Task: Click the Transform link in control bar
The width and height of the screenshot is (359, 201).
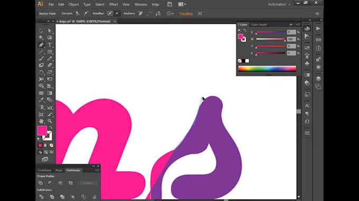Action: 186,14
